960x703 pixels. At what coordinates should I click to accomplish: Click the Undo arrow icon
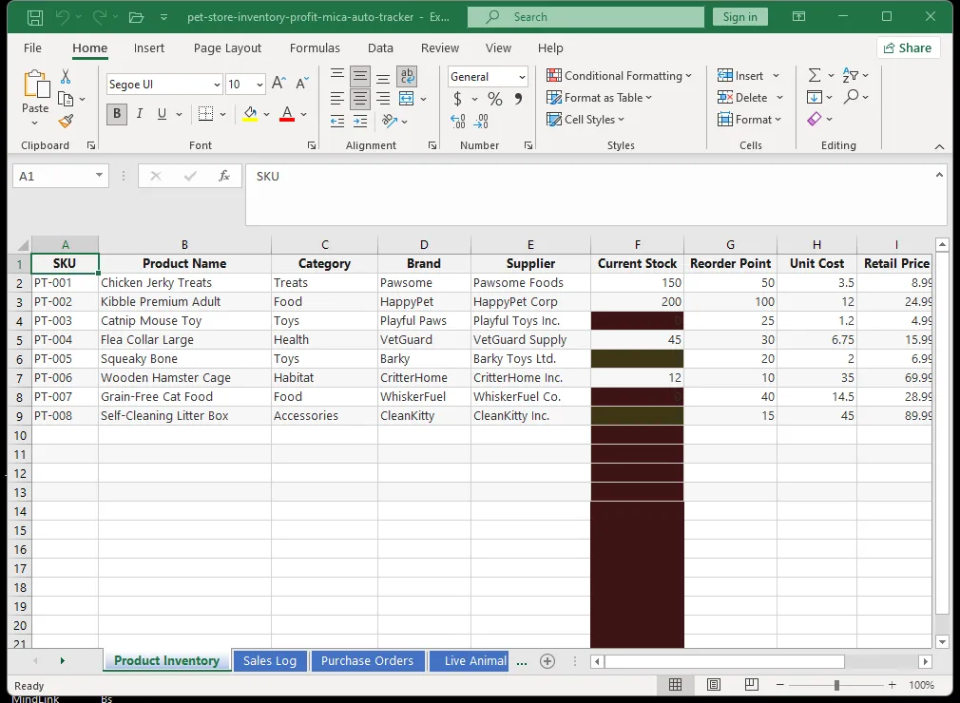pos(63,17)
